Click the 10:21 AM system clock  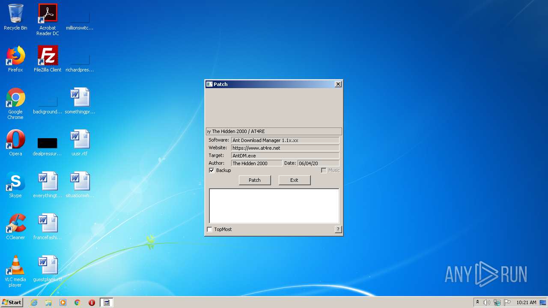pyautogui.click(x=526, y=302)
